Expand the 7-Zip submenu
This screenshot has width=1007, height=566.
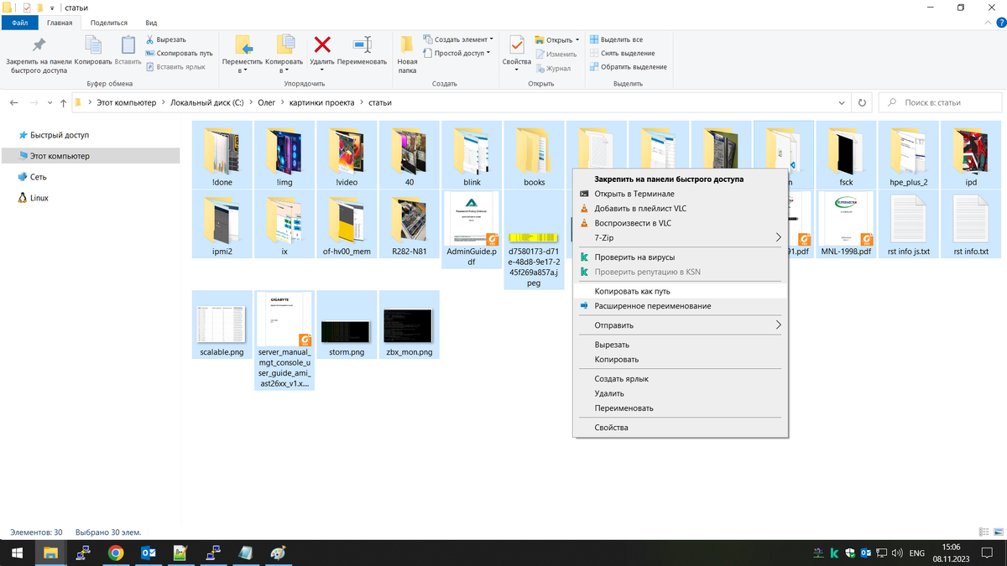click(x=681, y=238)
